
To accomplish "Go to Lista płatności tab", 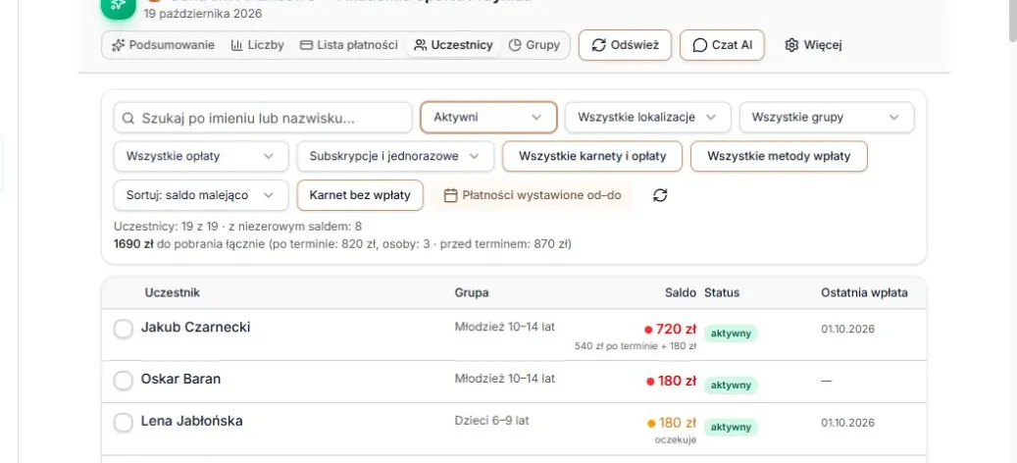I will [349, 45].
